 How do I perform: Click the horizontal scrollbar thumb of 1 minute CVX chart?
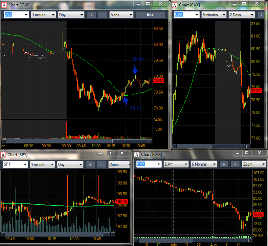tap(130, 141)
